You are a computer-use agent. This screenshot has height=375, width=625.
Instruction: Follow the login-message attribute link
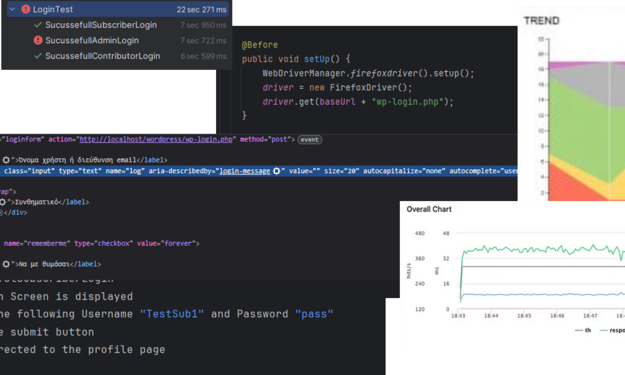(245, 171)
